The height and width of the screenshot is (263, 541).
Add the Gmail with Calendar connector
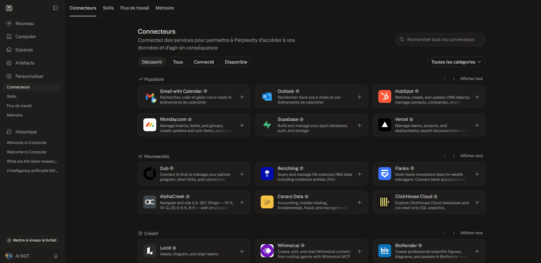tap(242, 97)
